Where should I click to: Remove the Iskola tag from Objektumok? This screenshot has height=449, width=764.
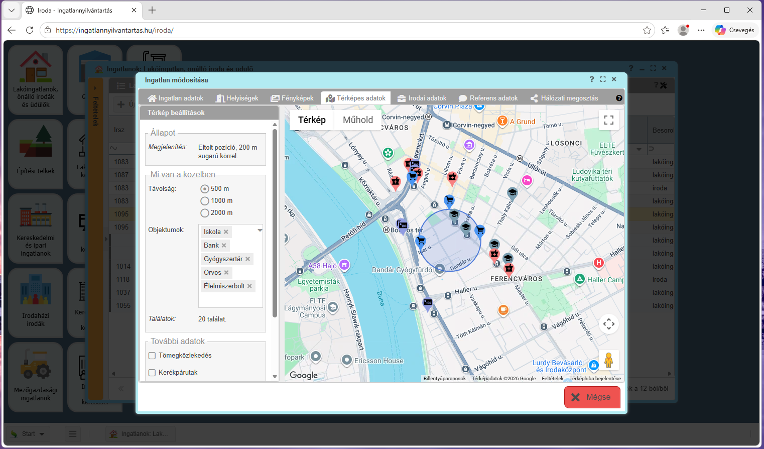click(x=226, y=232)
